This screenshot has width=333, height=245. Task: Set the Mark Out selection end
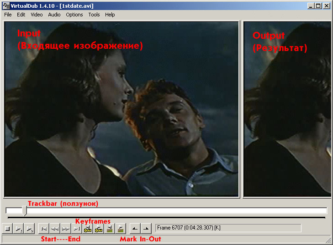pos(146,229)
